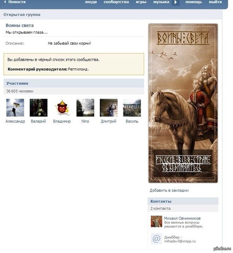Open Дмитрий's member avatar
The height and width of the screenshot is (253, 233).
point(109,108)
